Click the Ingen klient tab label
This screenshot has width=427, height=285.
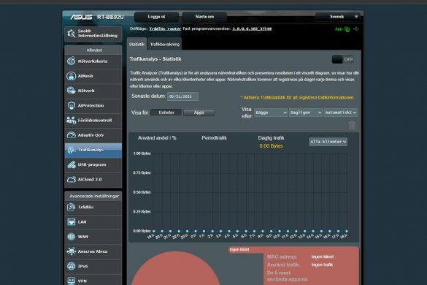(239, 249)
